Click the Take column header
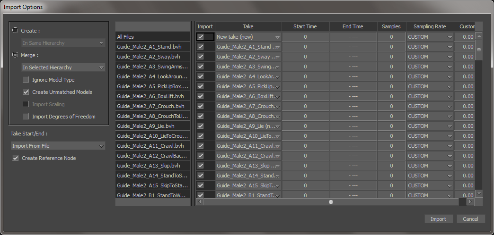 coord(248,27)
